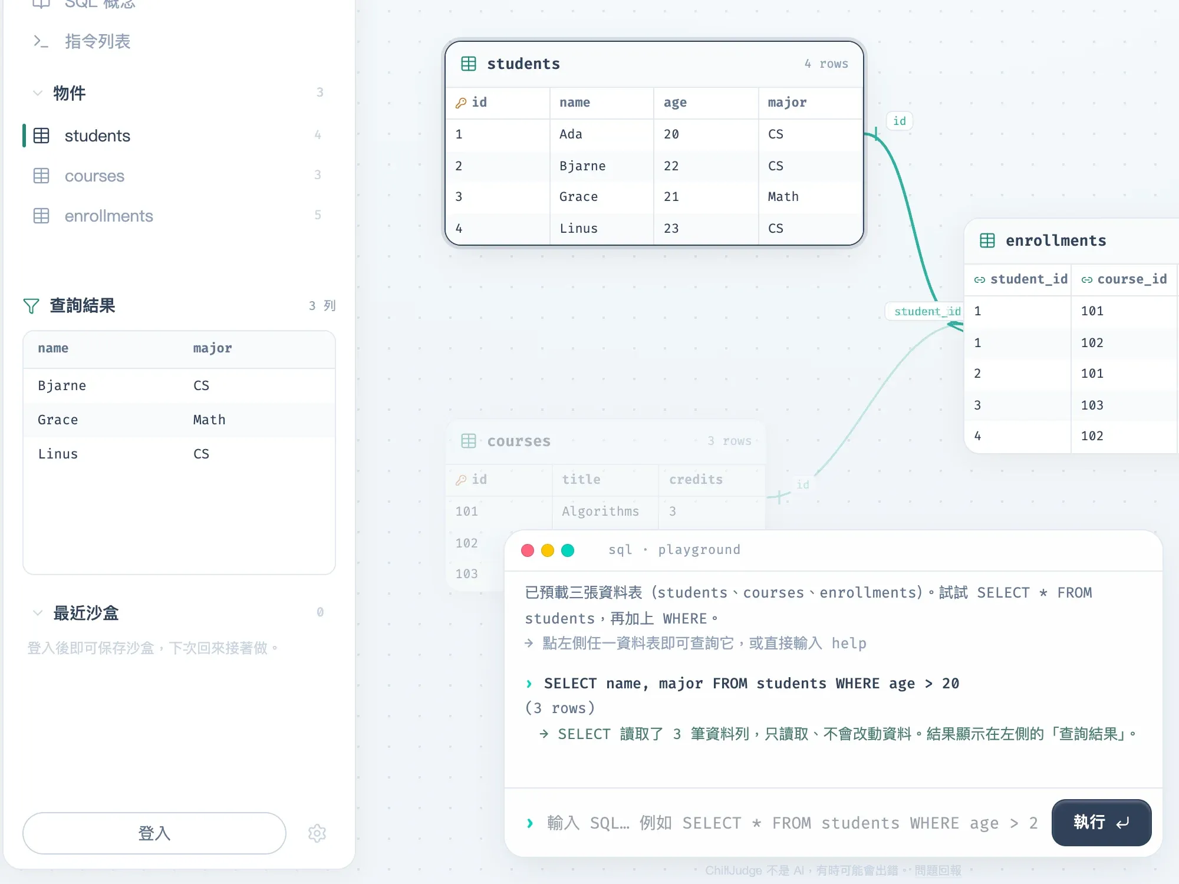Click the link icon beside course_id column

click(1086, 280)
